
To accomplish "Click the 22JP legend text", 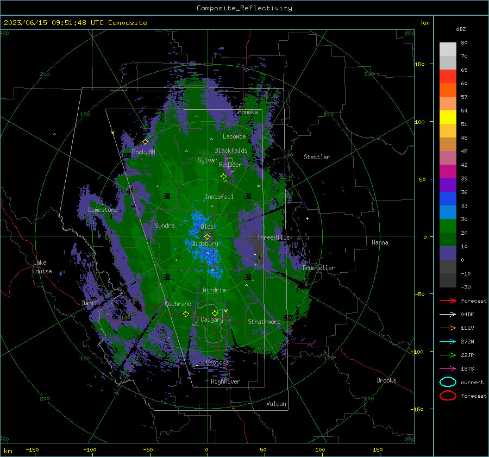I will (467, 355).
